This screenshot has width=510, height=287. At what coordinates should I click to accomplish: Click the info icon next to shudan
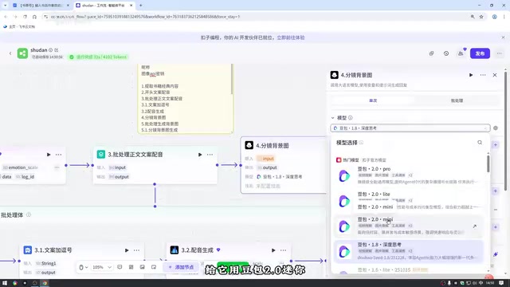coord(50,50)
